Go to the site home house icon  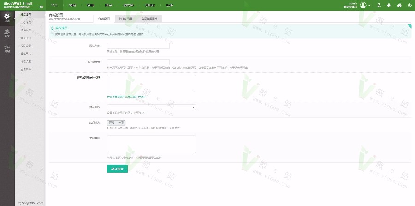(399, 5)
